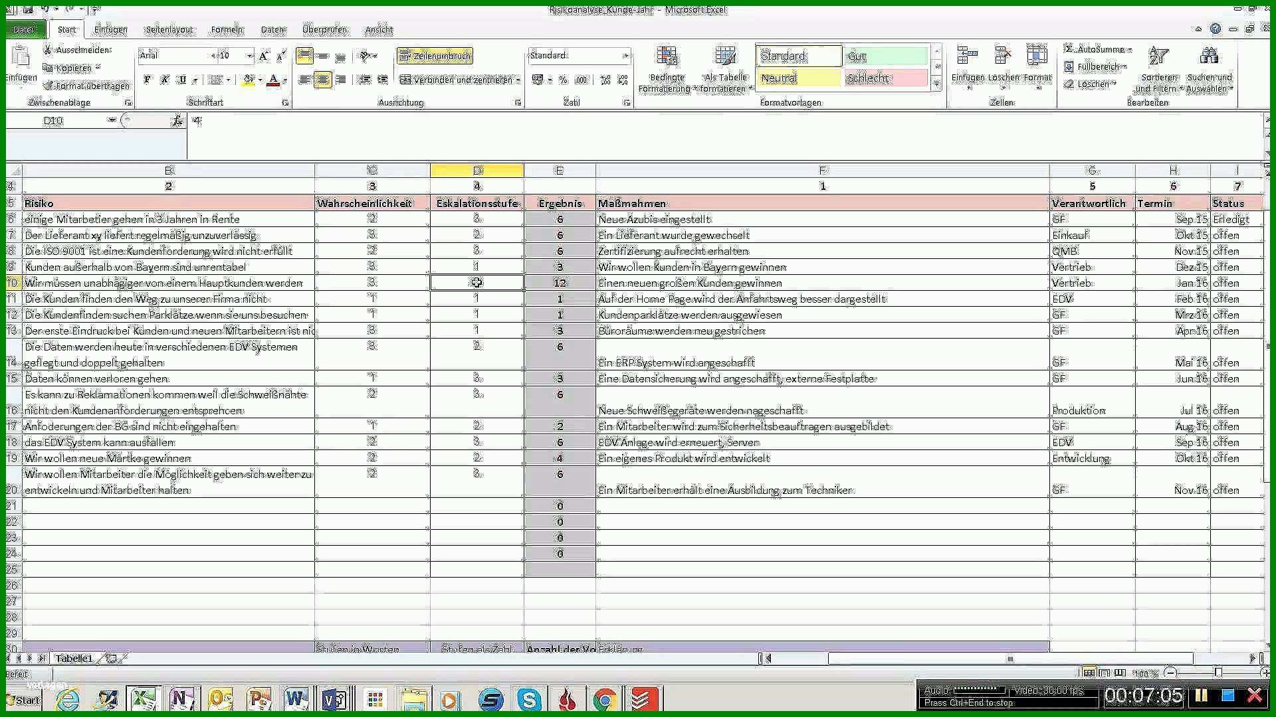Click the text orientation icon

click(365, 56)
